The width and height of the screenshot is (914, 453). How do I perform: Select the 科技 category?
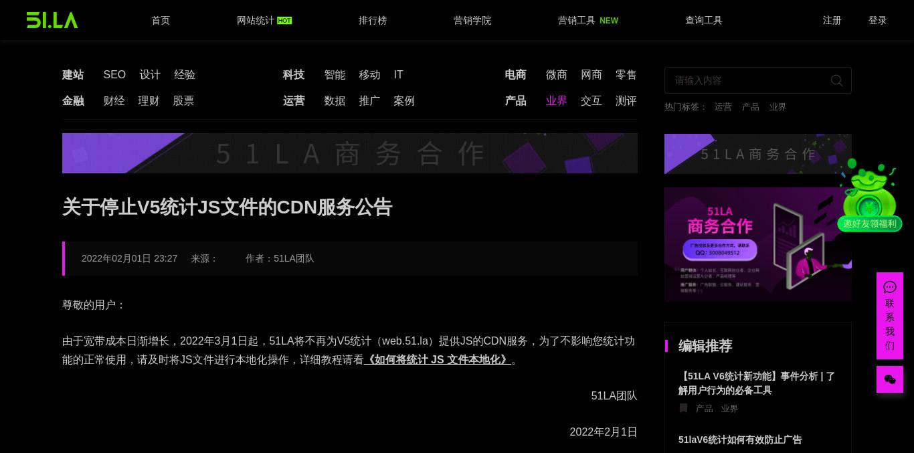[x=294, y=75]
